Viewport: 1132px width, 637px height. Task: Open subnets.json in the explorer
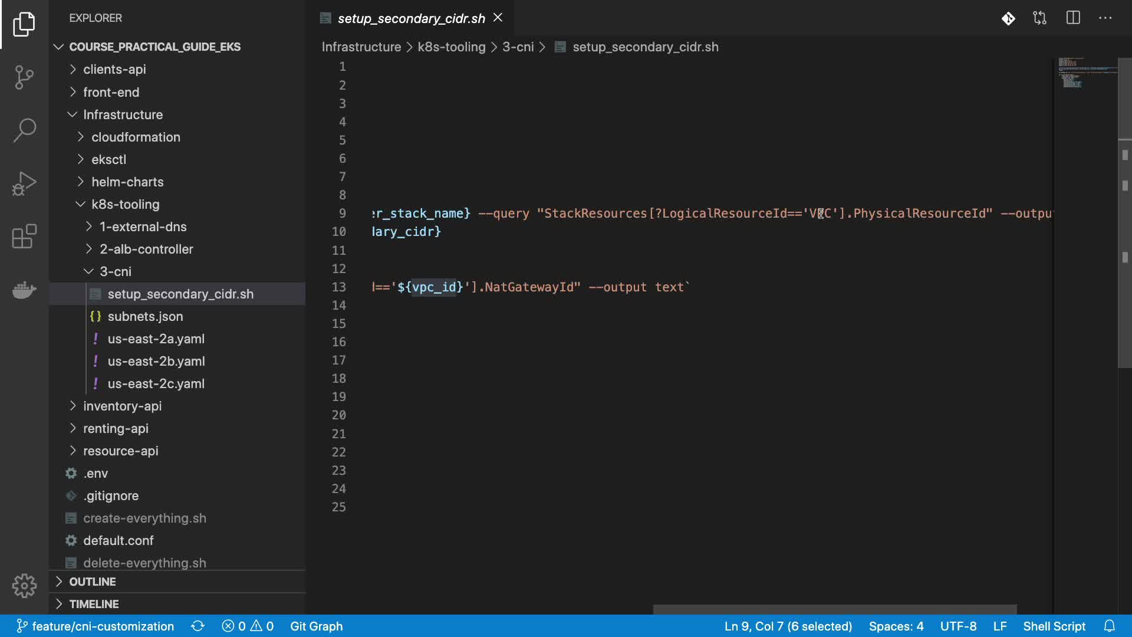point(145,316)
